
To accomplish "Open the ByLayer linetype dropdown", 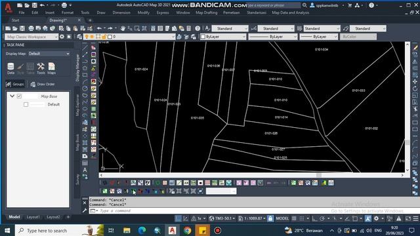I will (273, 37).
